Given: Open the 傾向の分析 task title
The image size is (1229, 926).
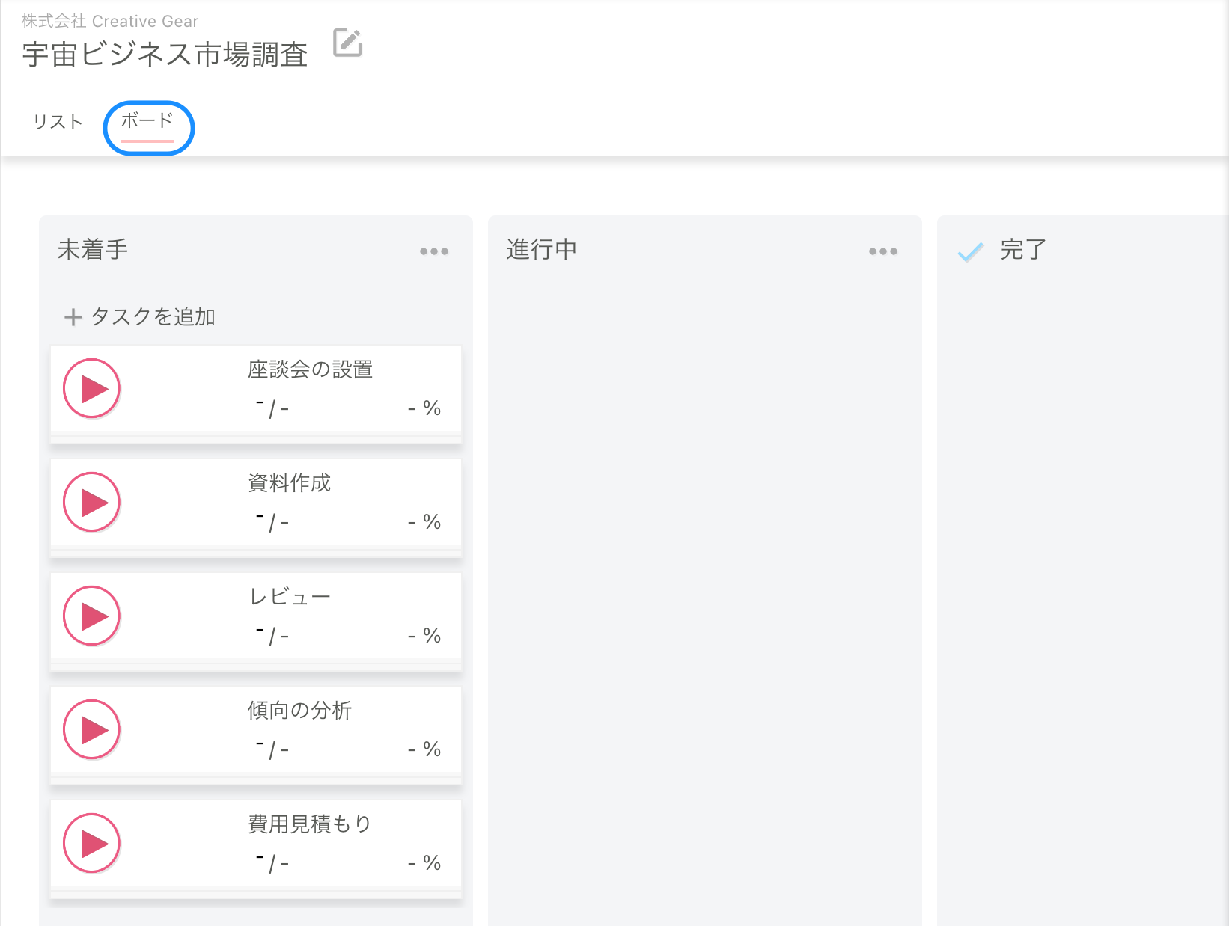Looking at the screenshot, I should (299, 711).
